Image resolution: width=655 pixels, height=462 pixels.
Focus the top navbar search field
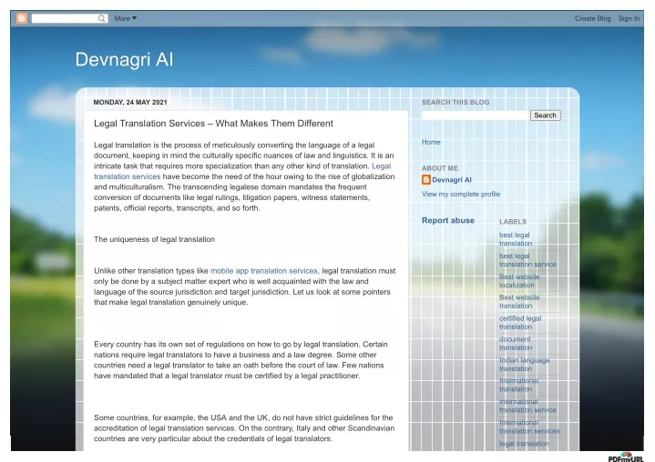point(69,18)
